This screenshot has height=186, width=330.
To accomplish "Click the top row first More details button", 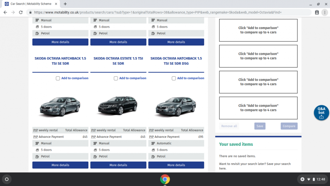I will click(60, 42).
